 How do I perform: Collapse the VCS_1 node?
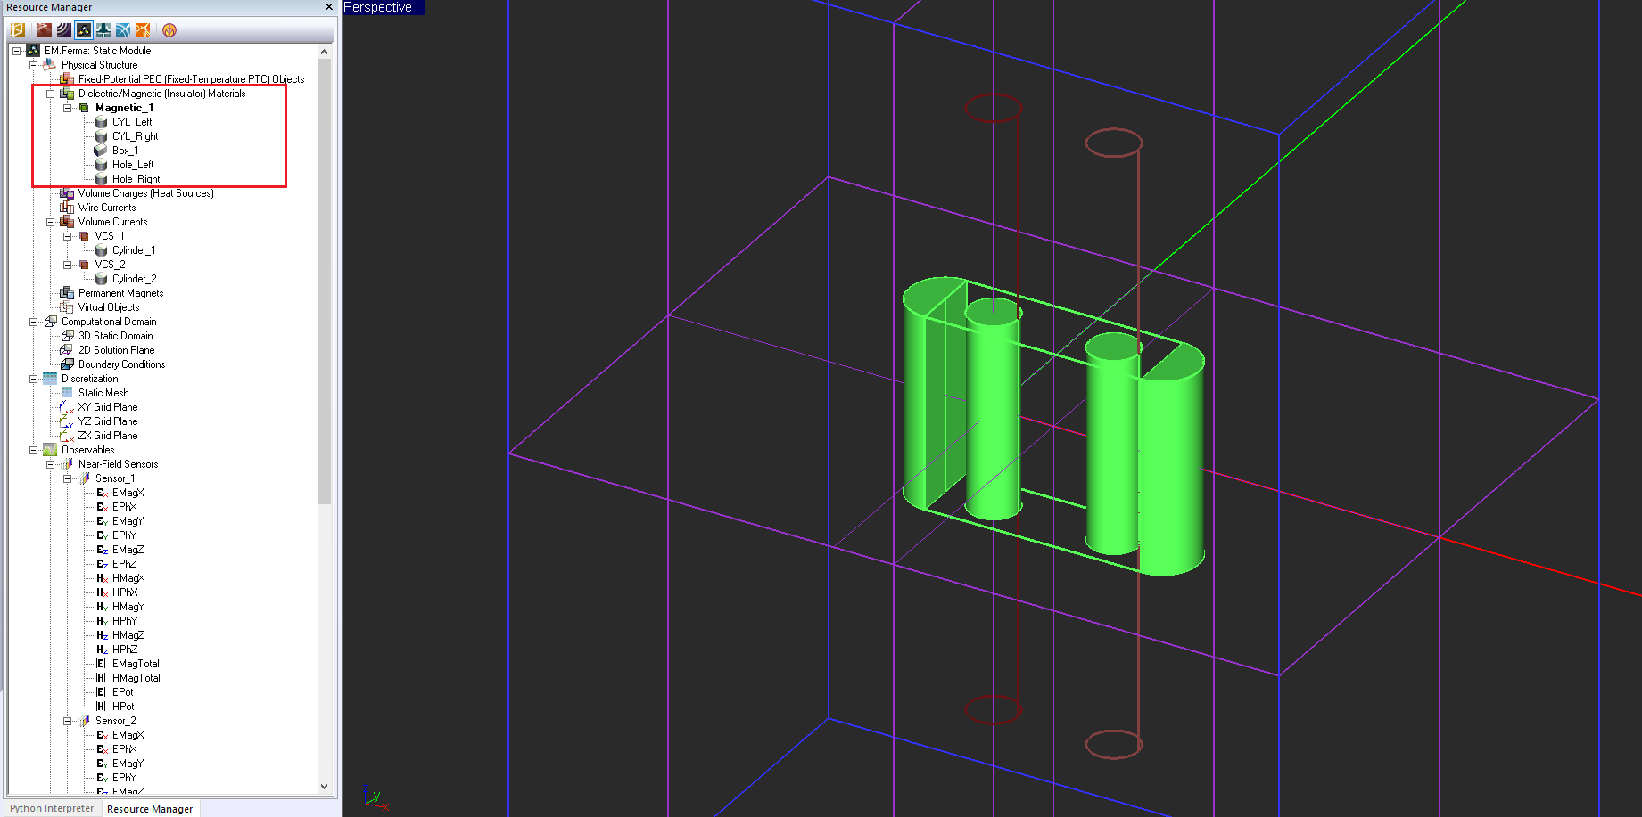67,236
